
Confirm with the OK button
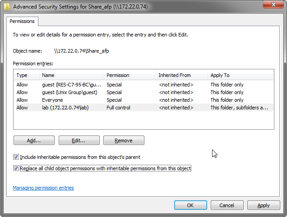(x=190, y=205)
